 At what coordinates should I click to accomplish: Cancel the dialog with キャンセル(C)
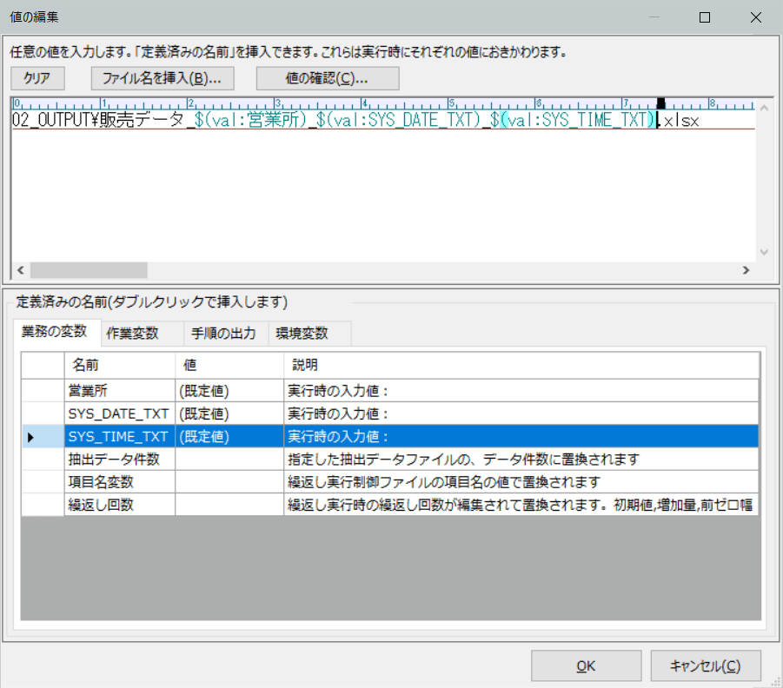pyautogui.click(x=706, y=666)
